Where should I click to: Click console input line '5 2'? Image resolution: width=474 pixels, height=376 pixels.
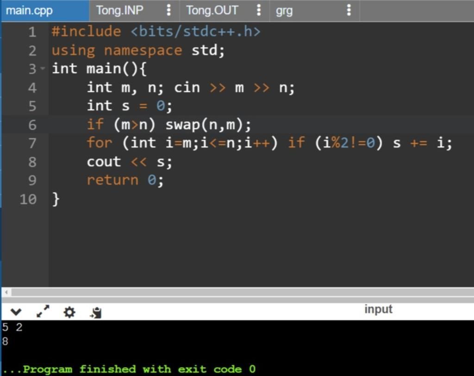pos(12,327)
